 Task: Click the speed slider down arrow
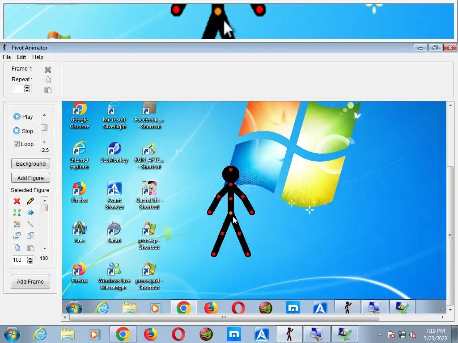tap(44, 142)
